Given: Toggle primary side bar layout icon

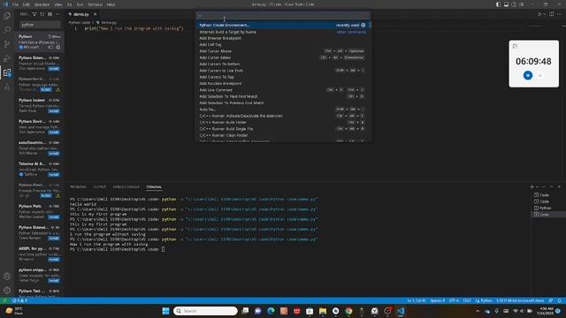Looking at the screenshot, I should tap(498, 4).
